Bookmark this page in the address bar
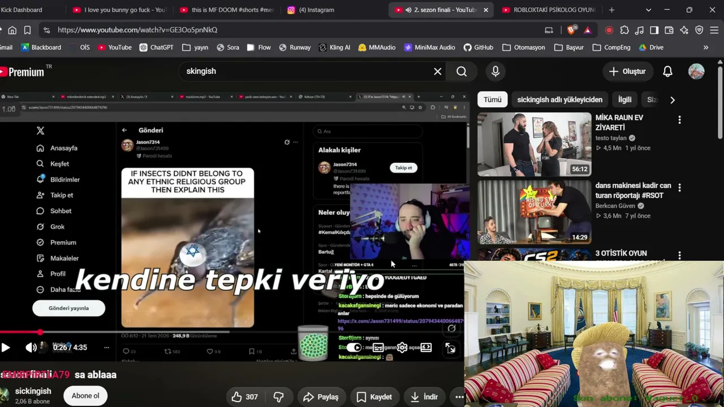The image size is (724, 407). click(27, 30)
